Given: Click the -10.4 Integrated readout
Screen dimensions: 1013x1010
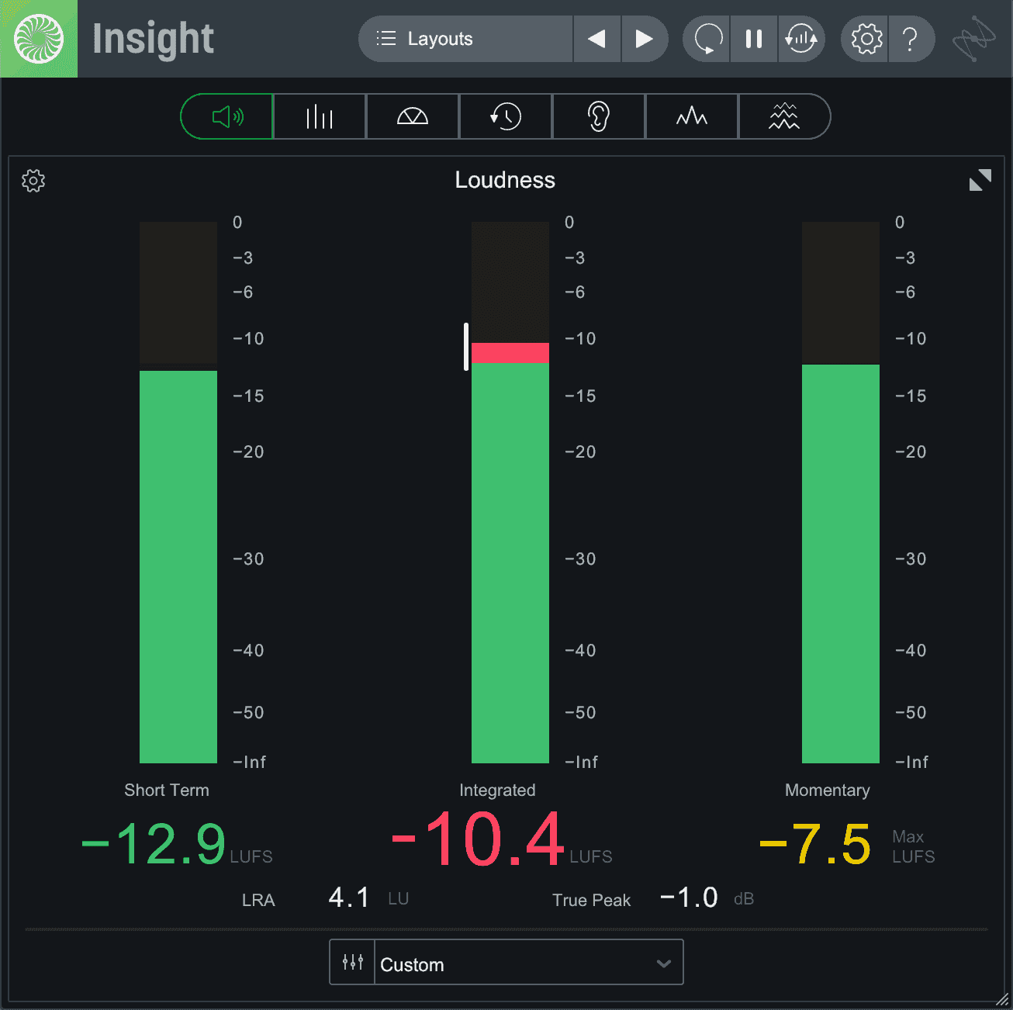Looking at the screenshot, I should pyautogui.click(x=478, y=839).
